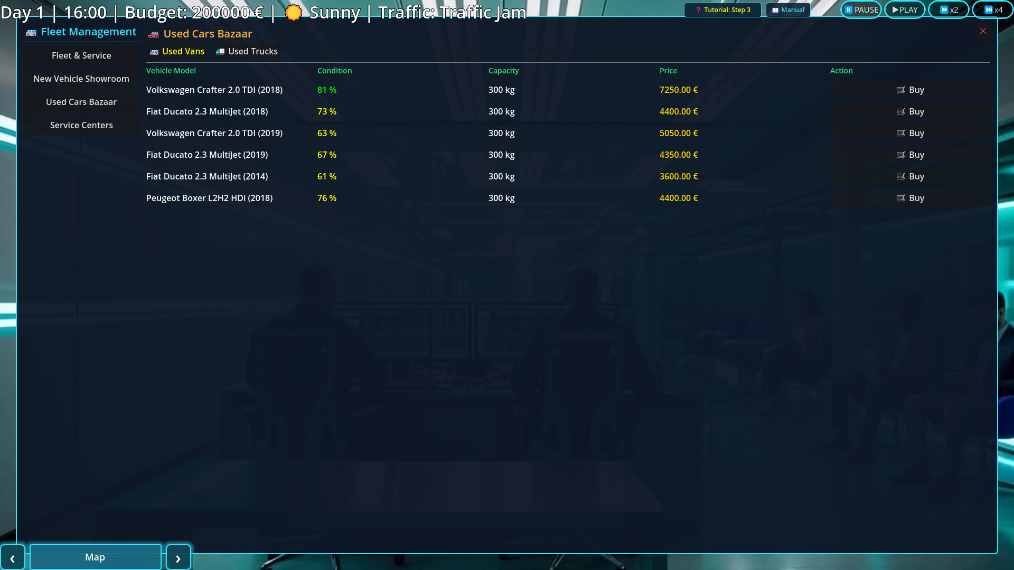Click the 3600.00 € price value

point(679,176)
